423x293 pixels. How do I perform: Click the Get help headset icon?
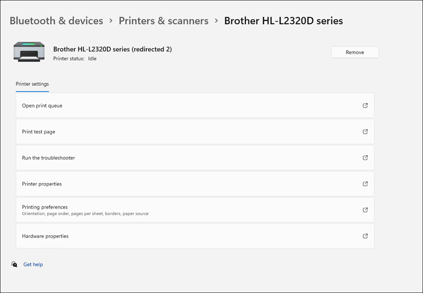(x=15, y=265)
